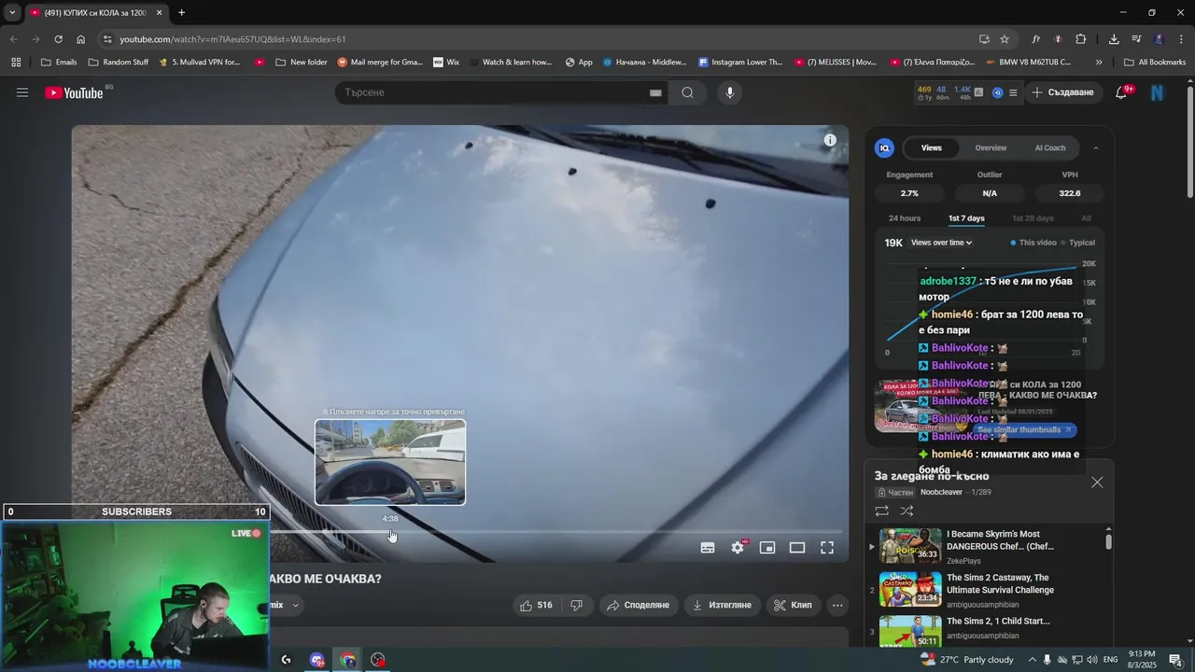Open player settings gear
Image resolution: width=1195 pixels, height=672 pixels.
point(738,548)
